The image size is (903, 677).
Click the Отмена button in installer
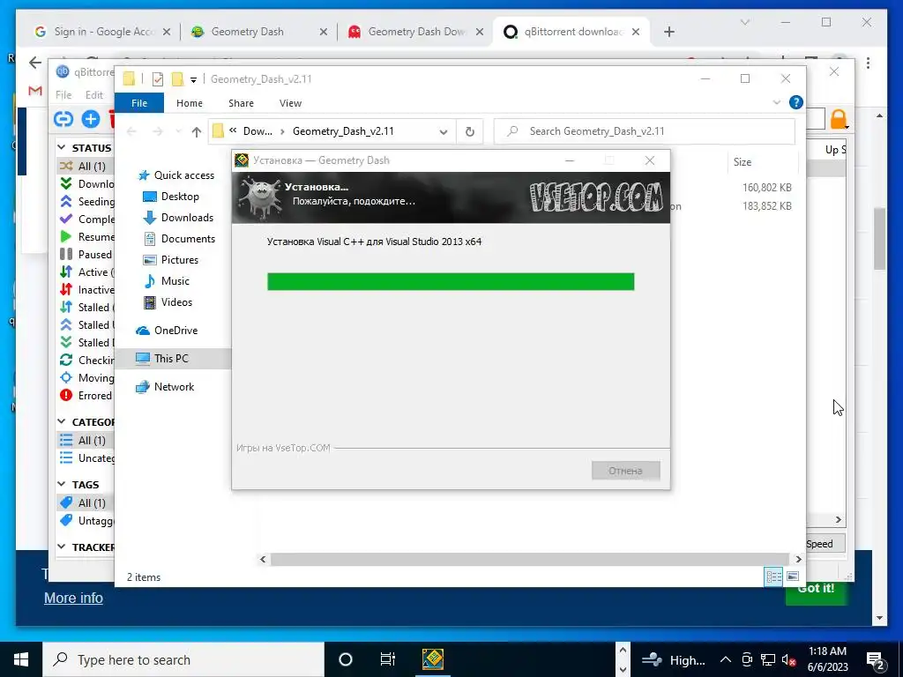point(625,471)
